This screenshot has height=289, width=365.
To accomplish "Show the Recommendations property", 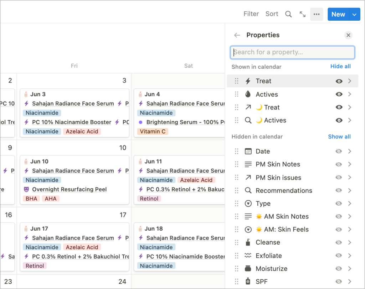I will [339, 190].
